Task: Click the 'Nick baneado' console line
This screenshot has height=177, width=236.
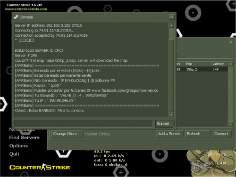Action: tap(65, 80)
